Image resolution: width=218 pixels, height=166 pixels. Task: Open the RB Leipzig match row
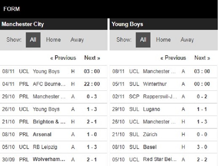click(46, 147)
